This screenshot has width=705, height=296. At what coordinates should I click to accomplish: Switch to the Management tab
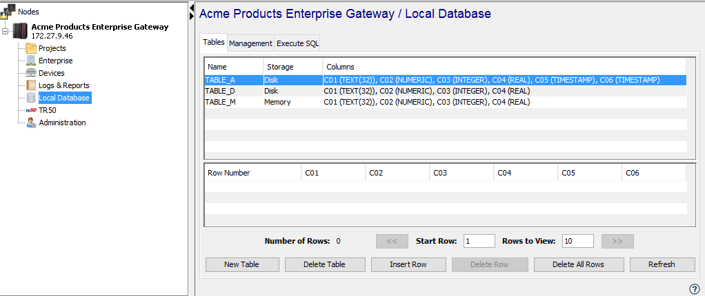250,43
